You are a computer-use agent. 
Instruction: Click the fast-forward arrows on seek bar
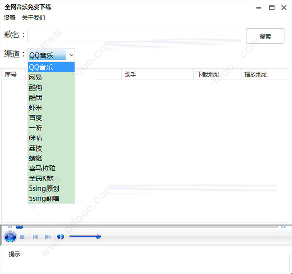coord(283,227)
